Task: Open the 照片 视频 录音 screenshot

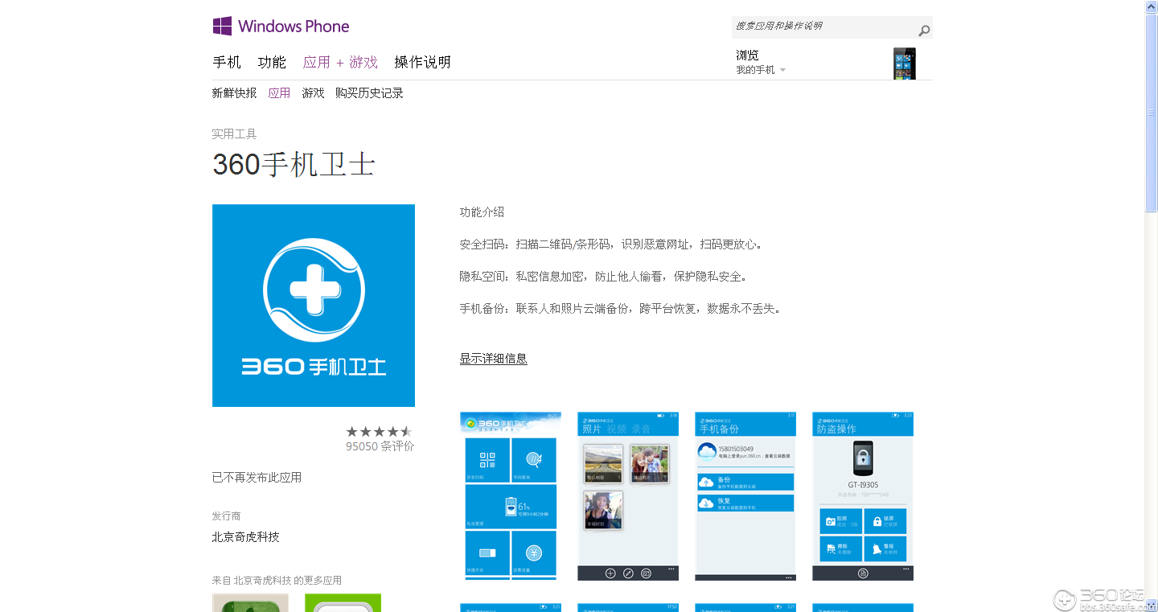Action: point(628,496)
